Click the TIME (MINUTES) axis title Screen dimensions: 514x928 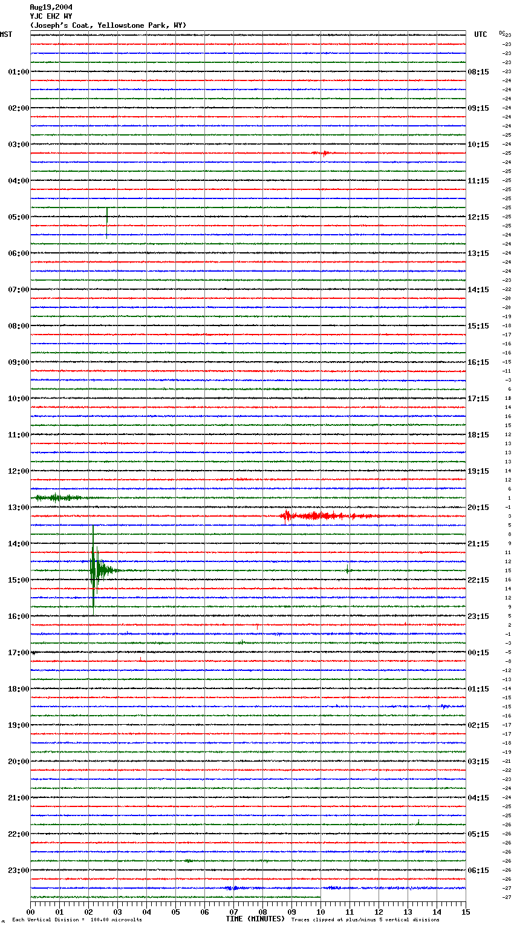[x=255, y=919]
